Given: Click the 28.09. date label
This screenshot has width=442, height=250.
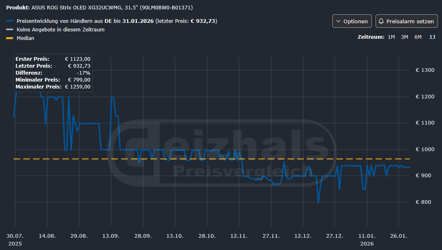Looking at the screenshot, I should tap(143, 236).
